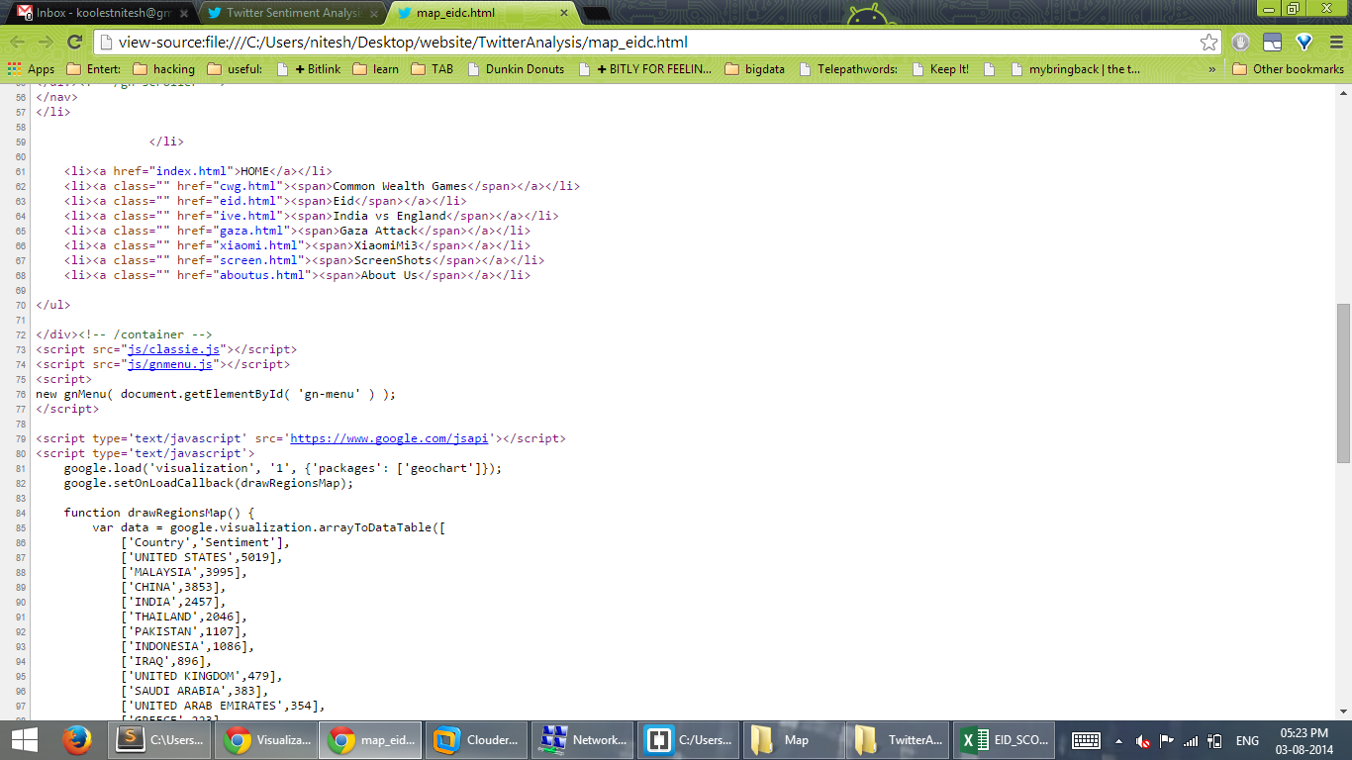Open the BITLY FOR FEELIN... bookmark
1352x760 pixels.
pyautogui.click(x=645, y=69)
